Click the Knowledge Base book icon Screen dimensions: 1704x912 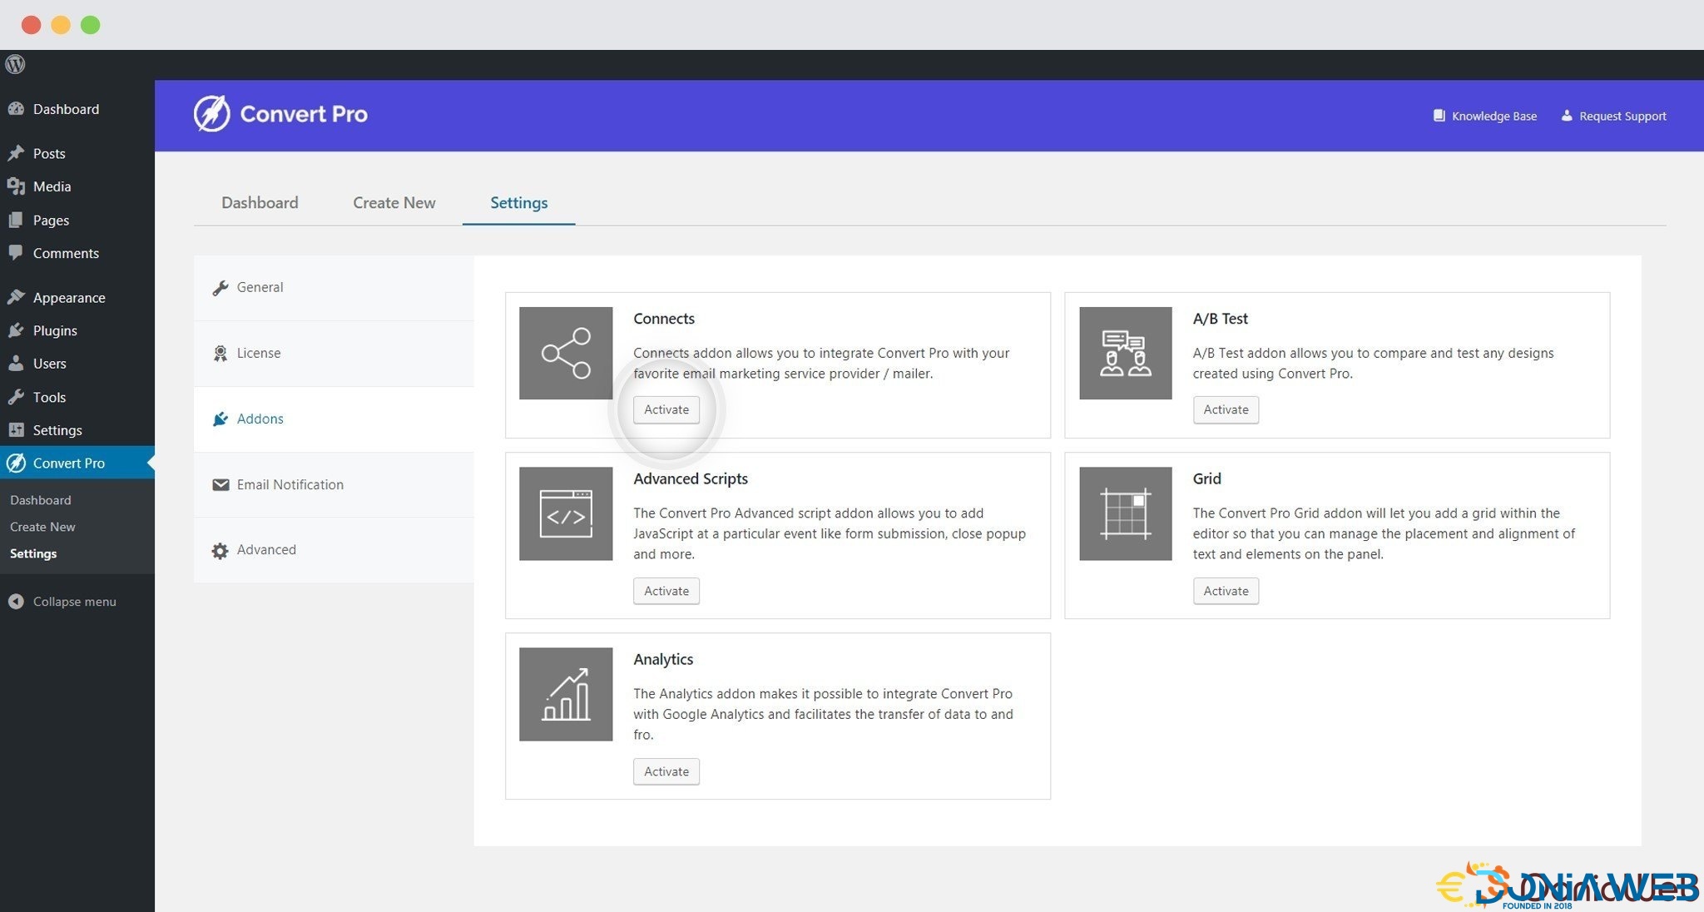1439,116
